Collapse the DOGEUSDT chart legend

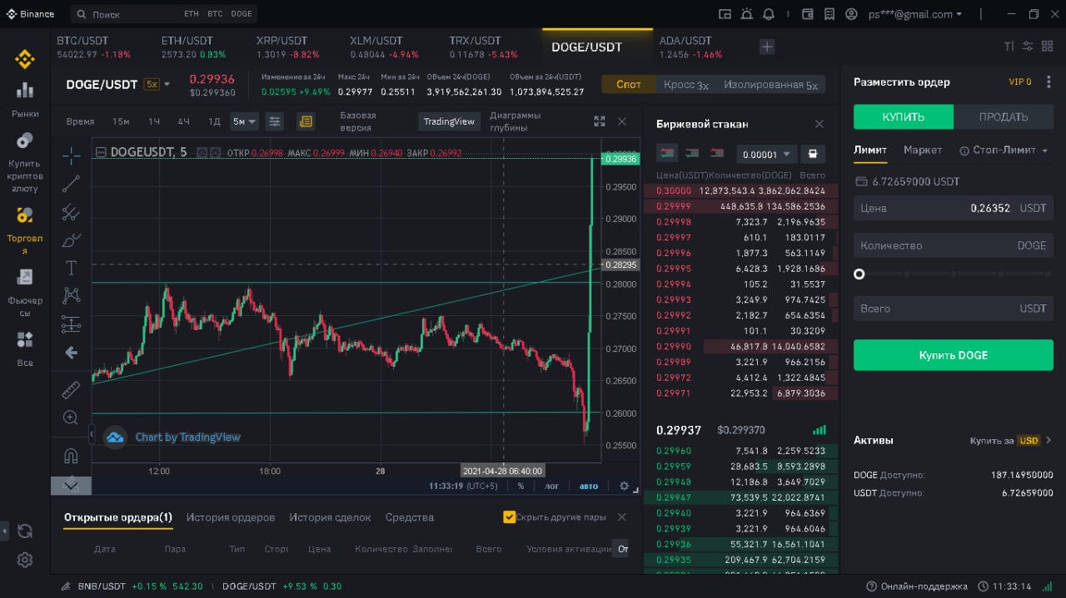pos(102,152)
